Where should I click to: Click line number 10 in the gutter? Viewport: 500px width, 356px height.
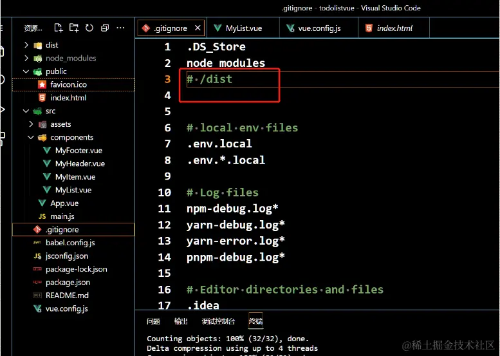tap(165, 192)
